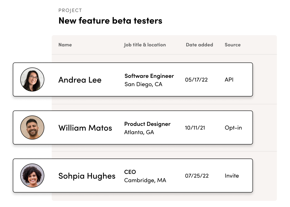Open Sohpia Hughes's profile
The height and width of the screenshot is (207, 290).
point(87,176)
